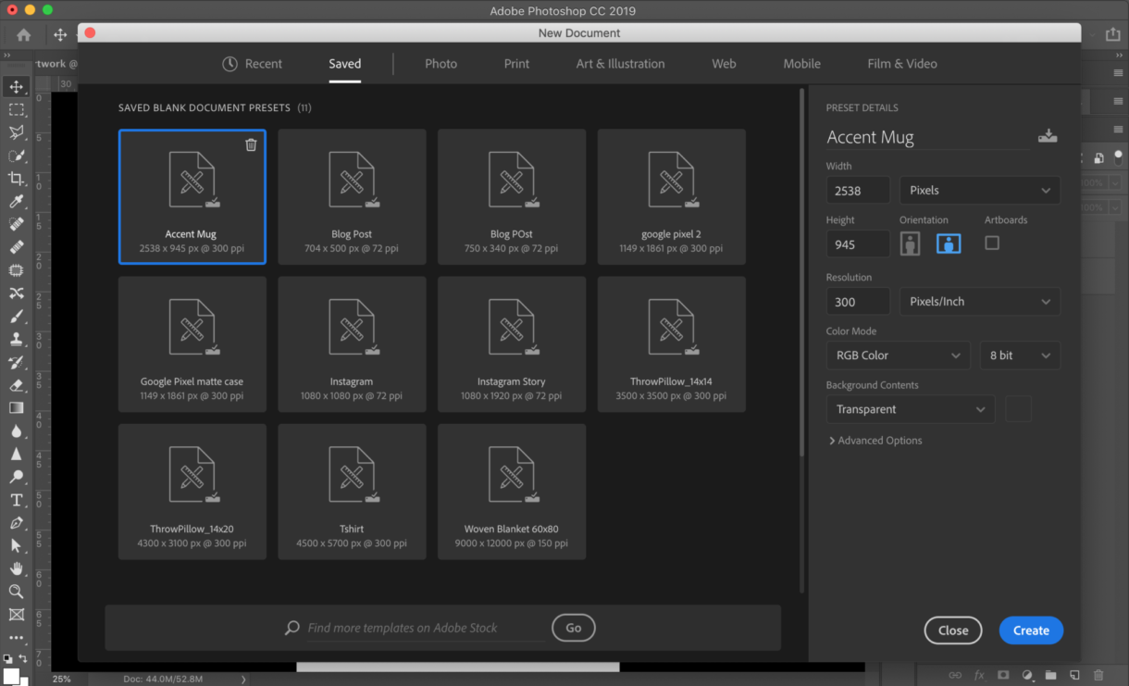Viewport: 1129px width, 686px height.
Task: Select the Zoom tool
Action: (16, 592)
